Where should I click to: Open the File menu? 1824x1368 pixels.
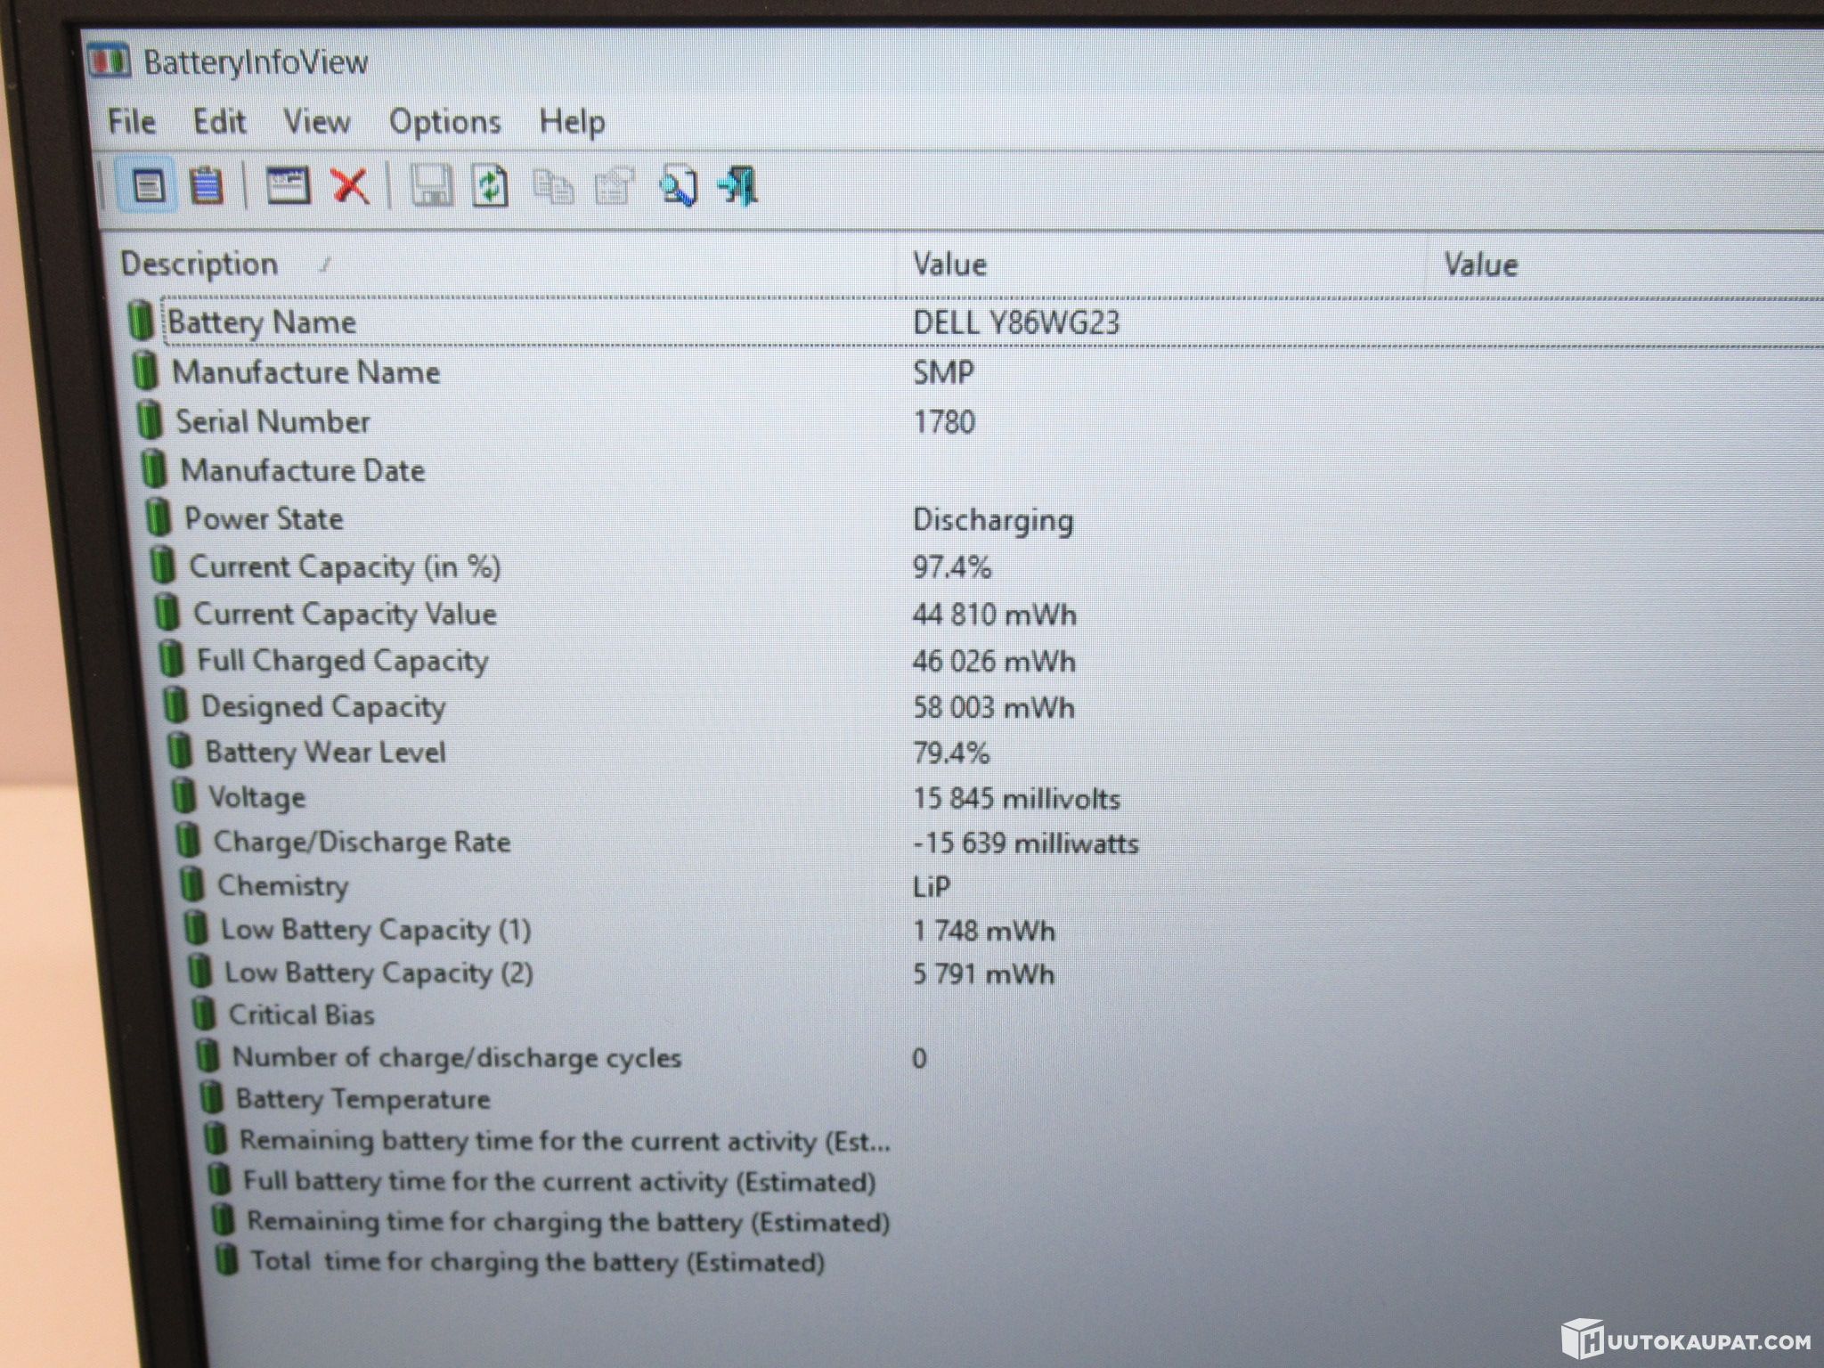click(x=132, y=121)
